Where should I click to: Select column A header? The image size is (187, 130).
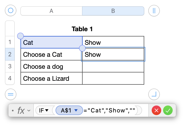[x=51, y=11]
